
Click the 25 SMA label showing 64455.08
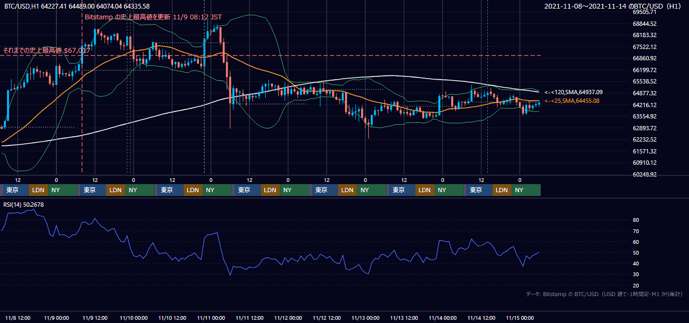tap(572, 101)
